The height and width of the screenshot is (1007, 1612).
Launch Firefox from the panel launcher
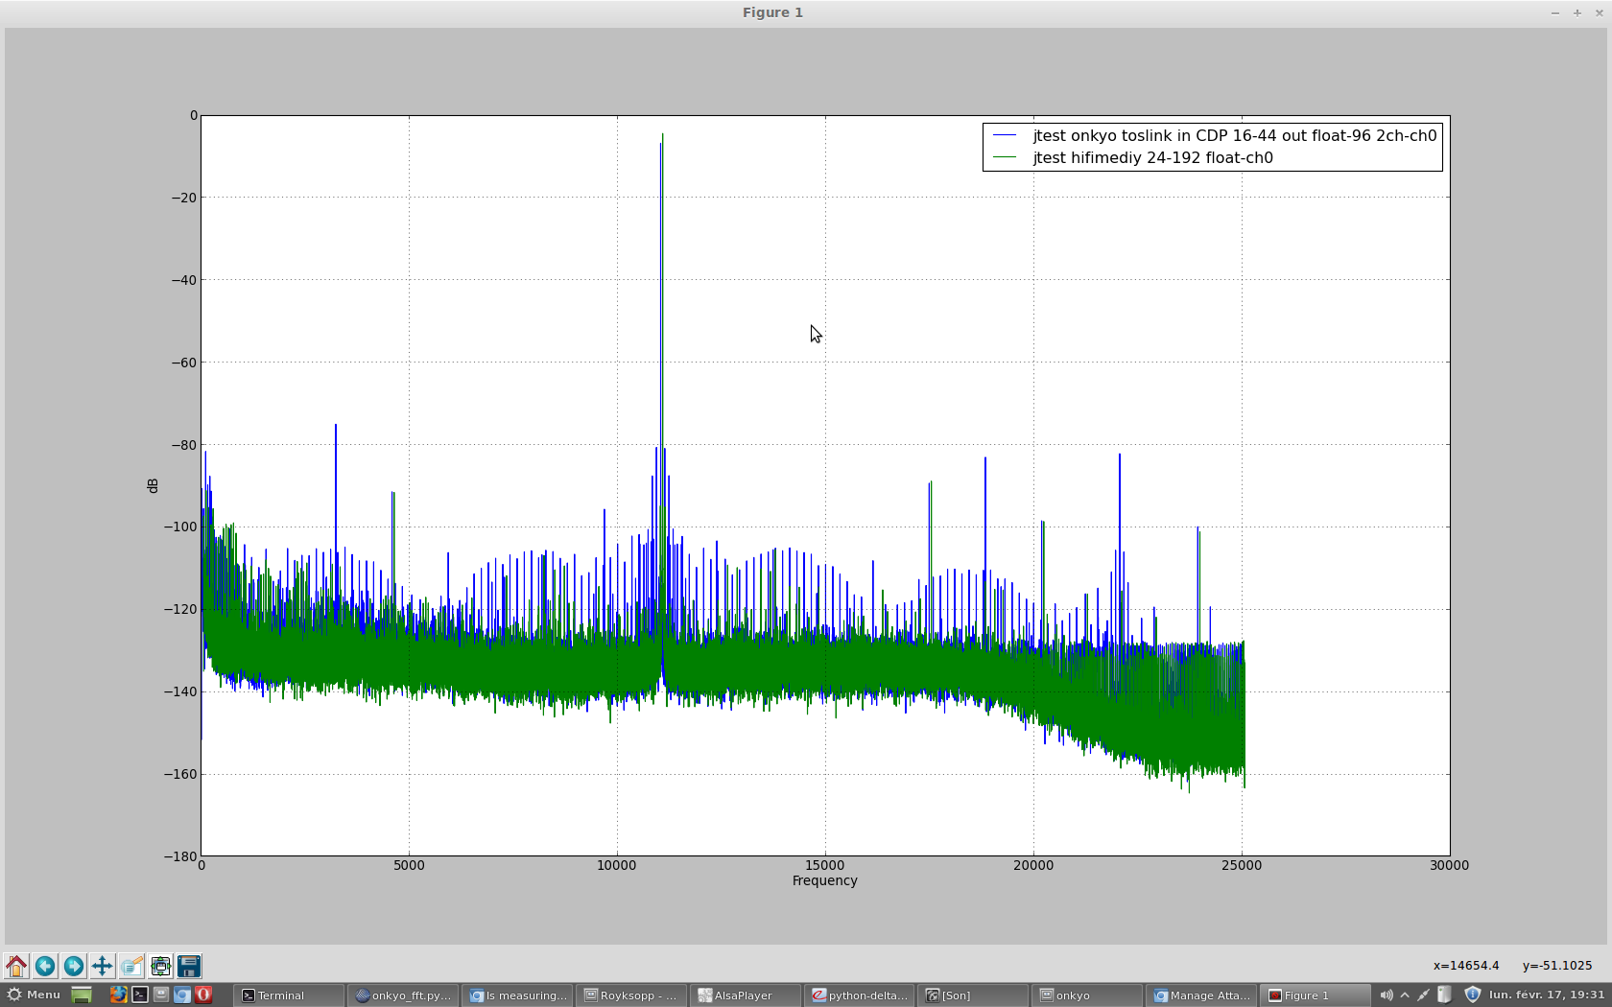point(118,995)
